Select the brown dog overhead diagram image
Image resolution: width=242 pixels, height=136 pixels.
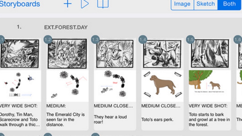click(162, 85)
